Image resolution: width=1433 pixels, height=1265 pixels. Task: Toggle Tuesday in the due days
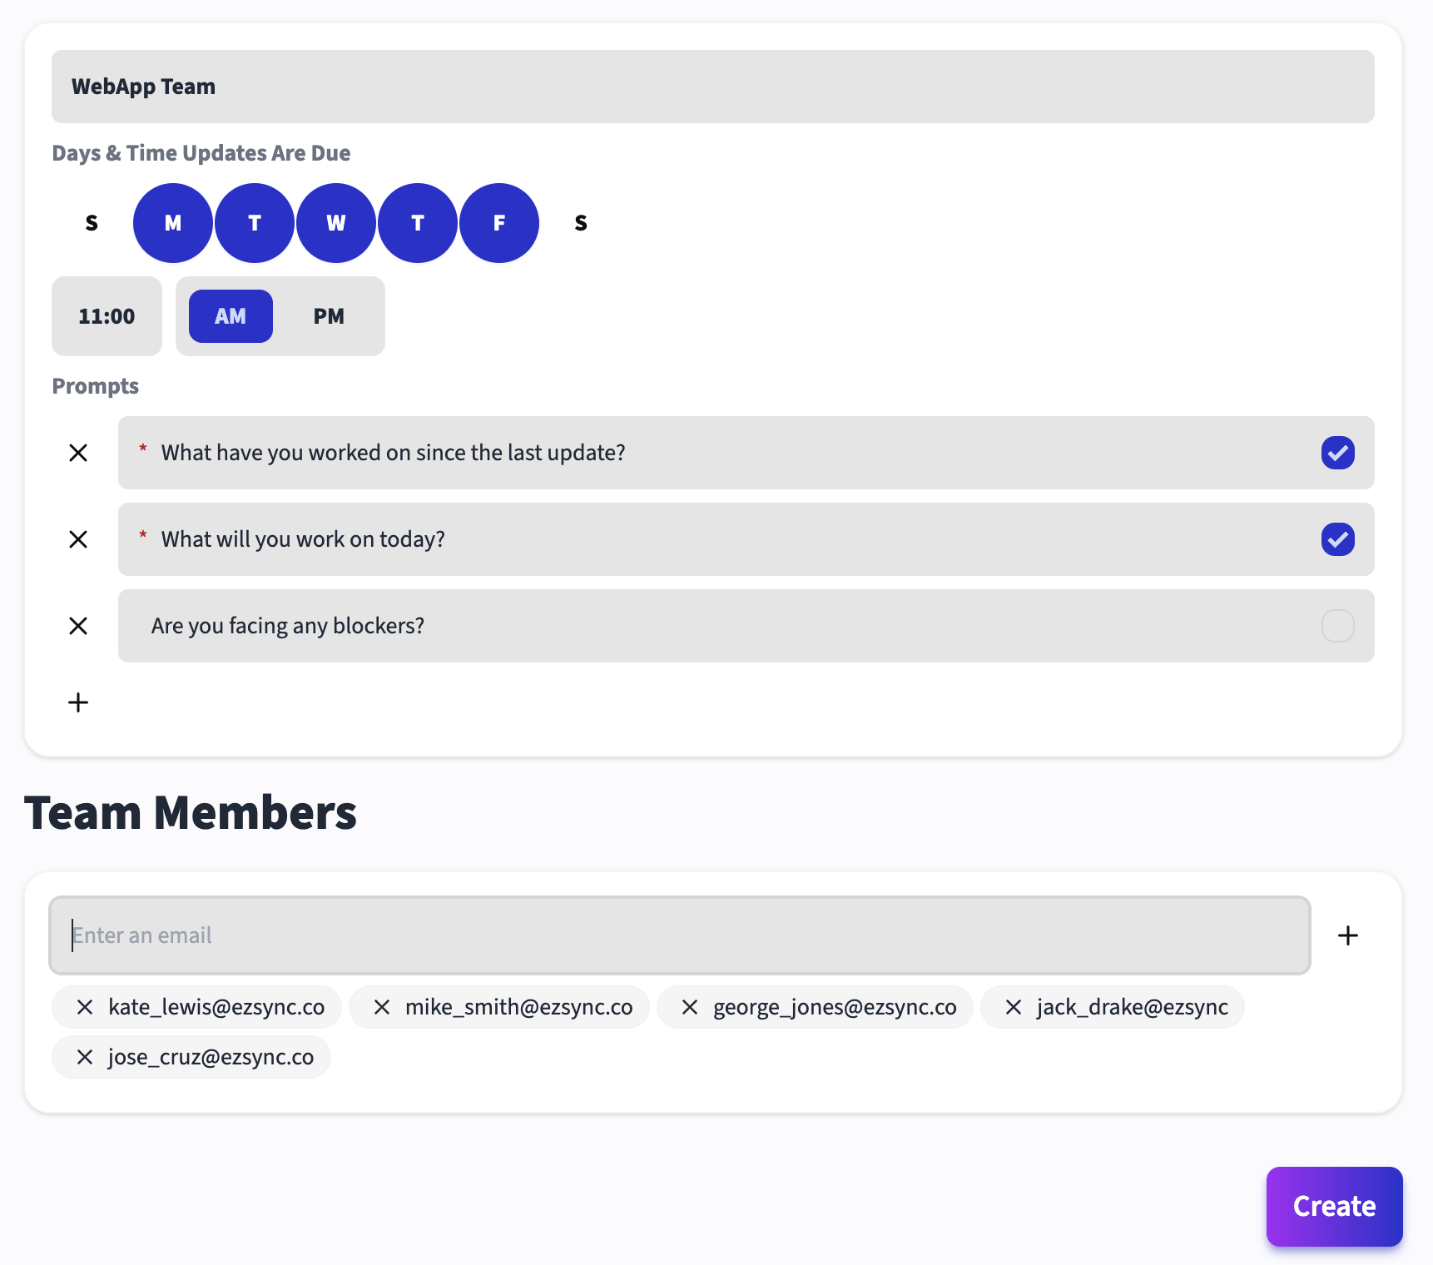pos(255,223)
